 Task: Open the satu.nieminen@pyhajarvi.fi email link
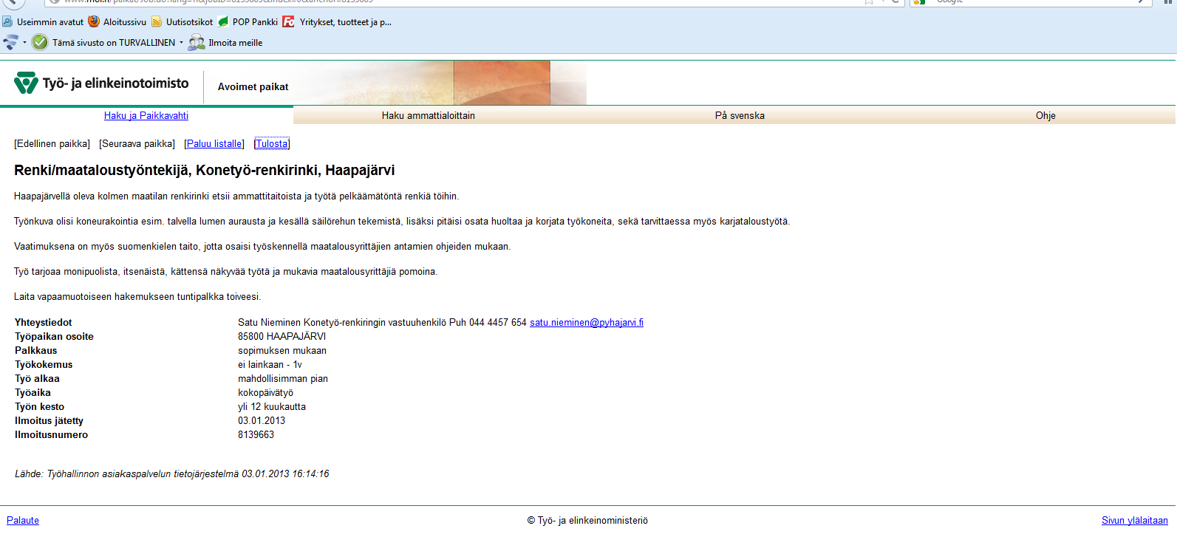tap(587, 323)
